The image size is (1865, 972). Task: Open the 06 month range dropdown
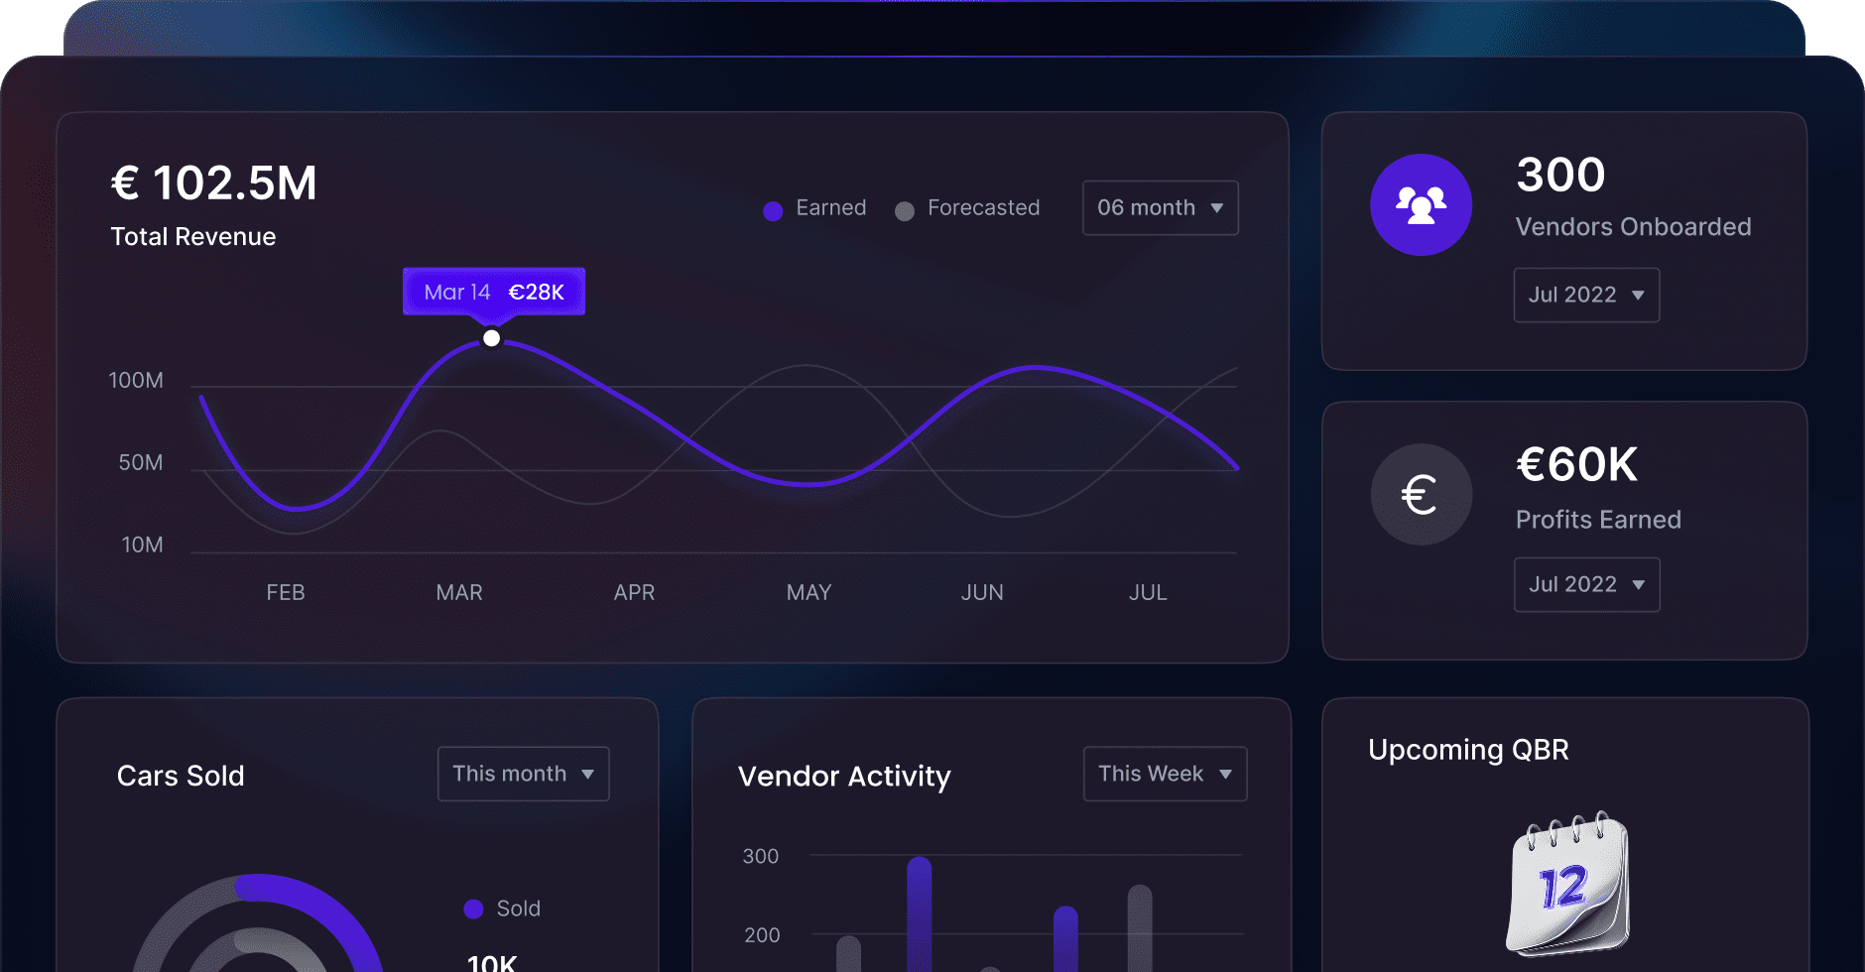click(1160, 208)
